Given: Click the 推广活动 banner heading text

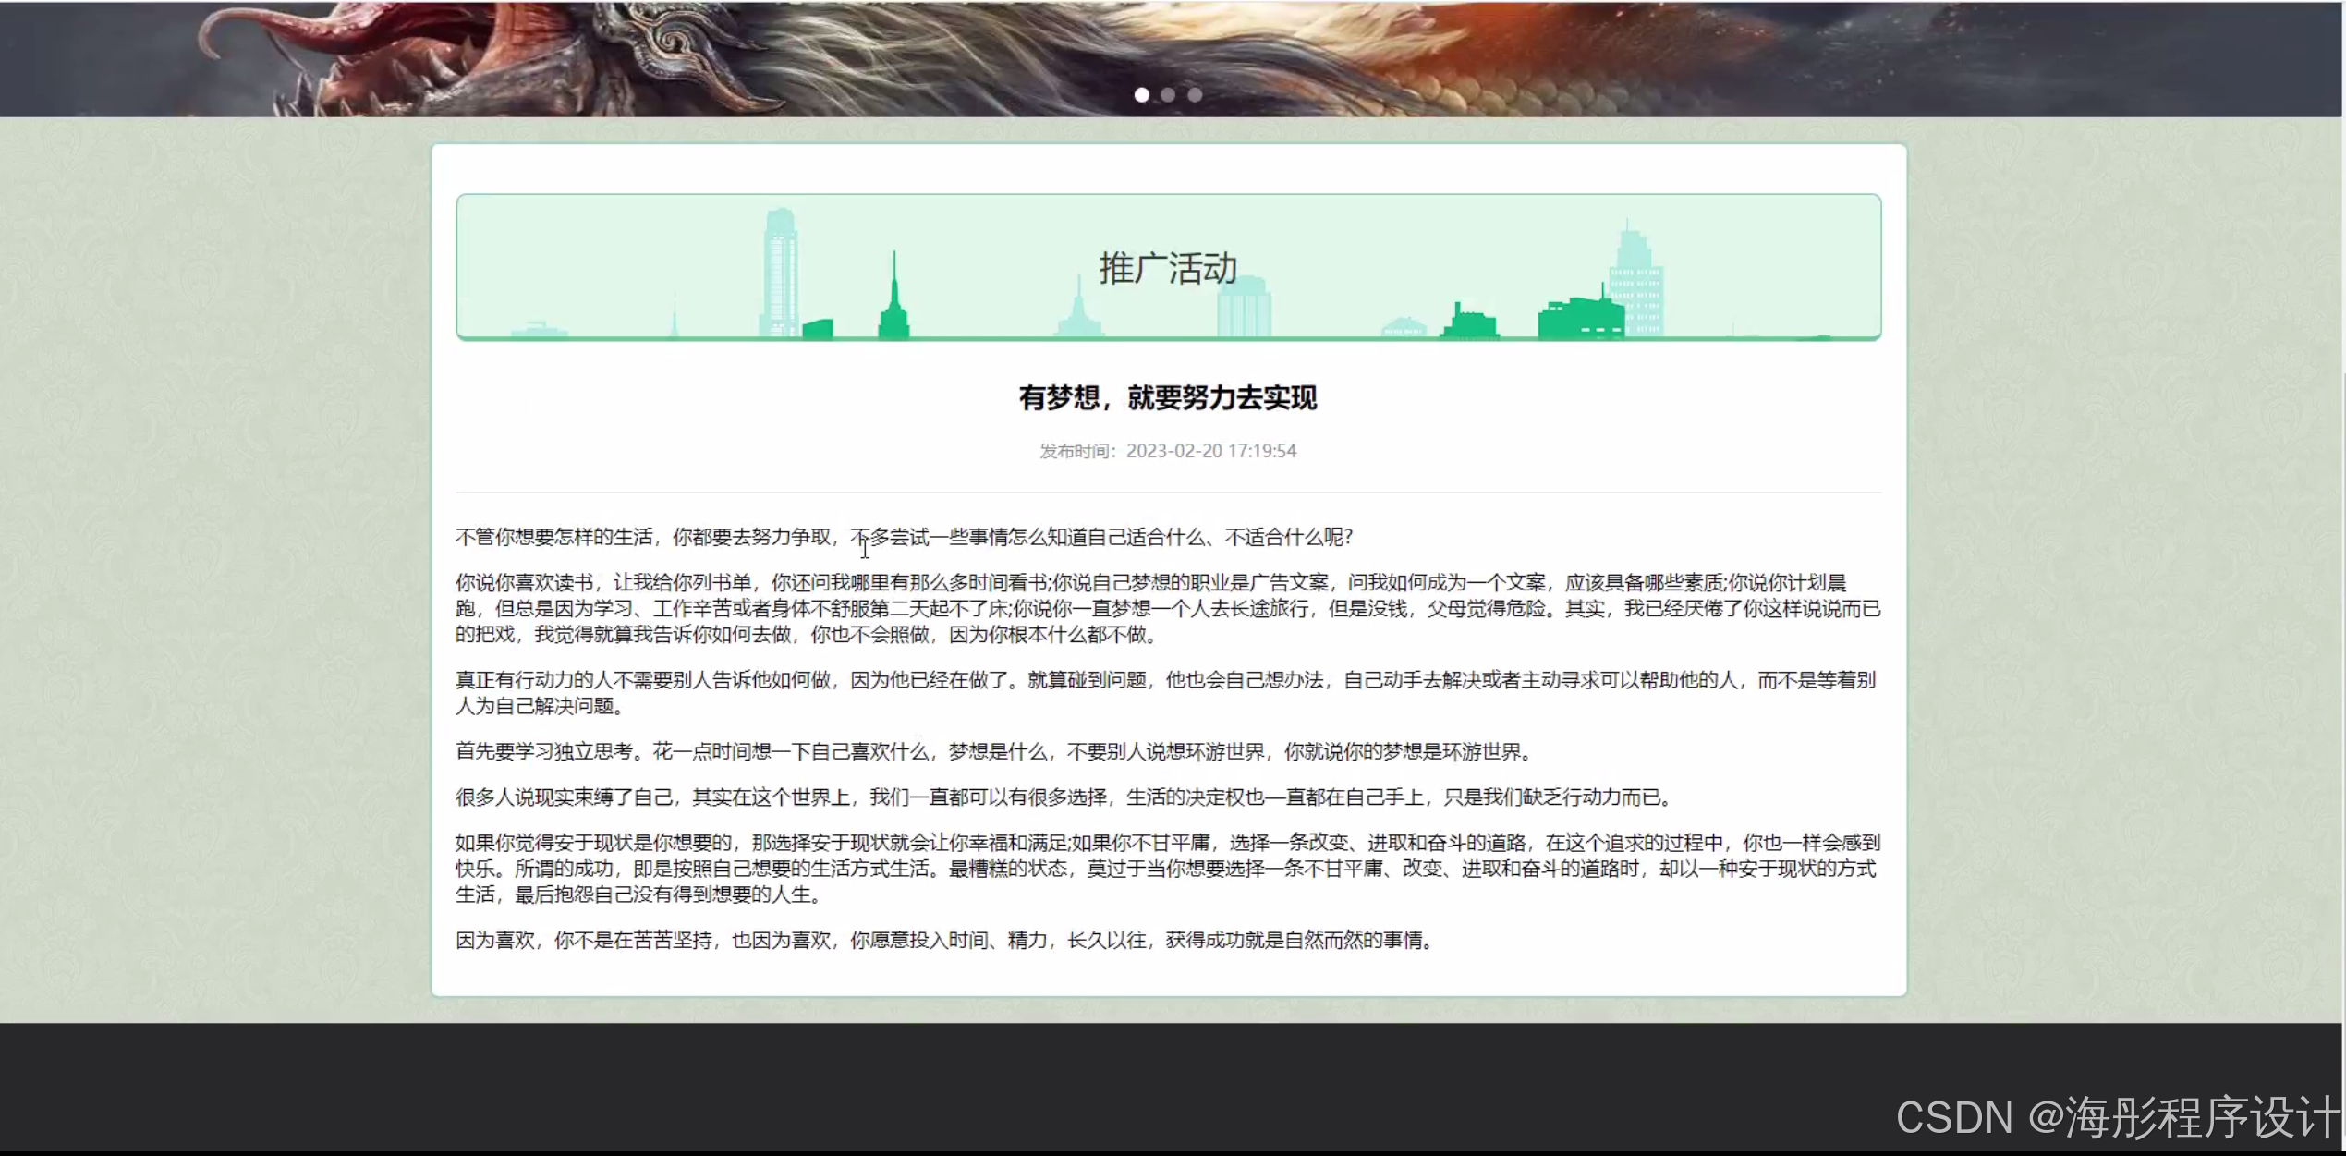Looking at the screenshot, I should pos(1168,269).
